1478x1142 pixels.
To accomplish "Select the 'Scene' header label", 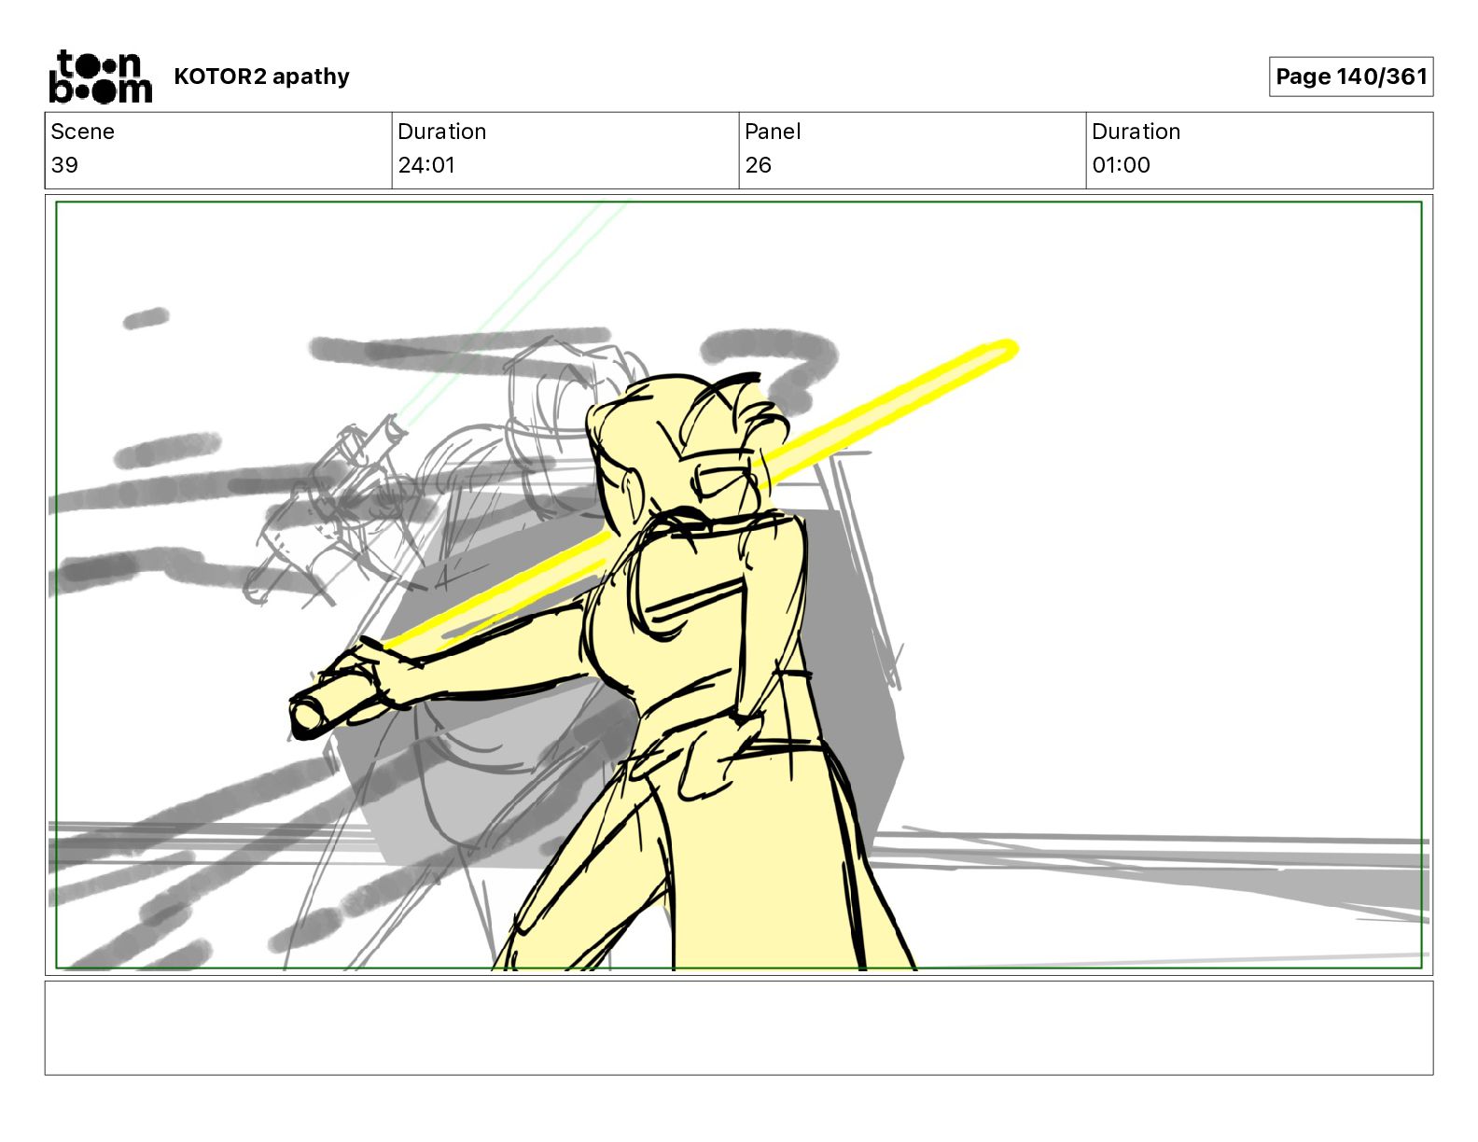I will coord(82,132).
